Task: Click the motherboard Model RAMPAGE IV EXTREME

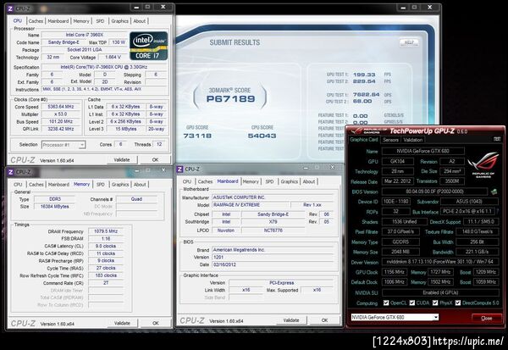Action: click(250, 205)
